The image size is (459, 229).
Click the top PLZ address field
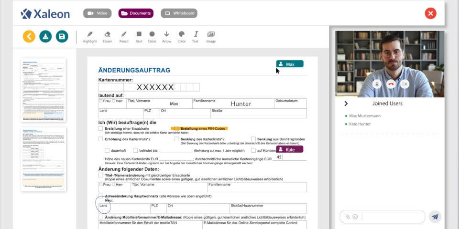click(152, 114)
